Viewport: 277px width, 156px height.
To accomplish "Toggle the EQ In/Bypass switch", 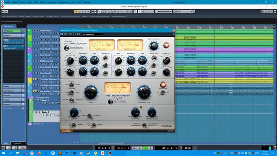I will [73, 125].
